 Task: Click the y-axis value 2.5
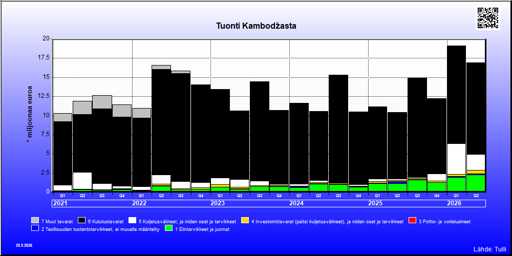45,173
